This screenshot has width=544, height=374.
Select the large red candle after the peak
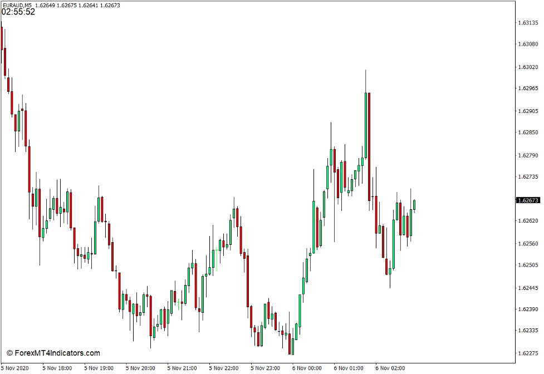pyautogui.click(x=369, y=146)
